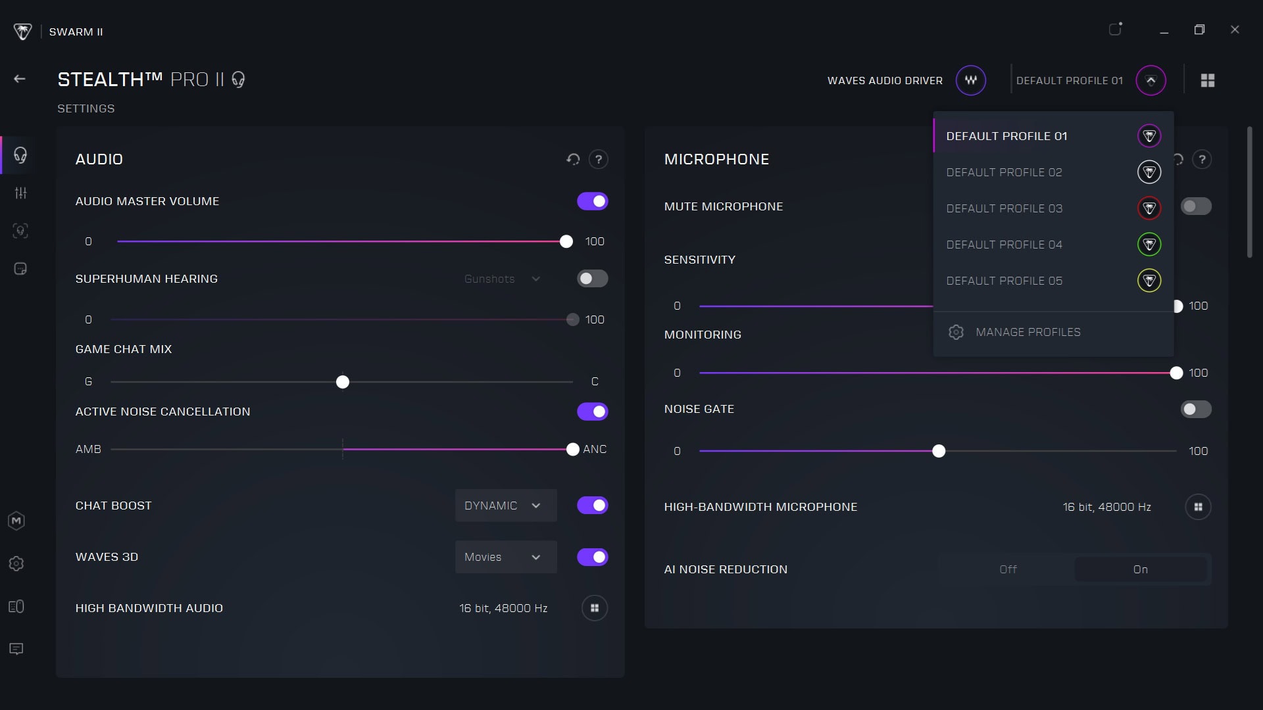Click the AMB to ANC slider handle
Image resolution: width=1263 pixels, height=710 pixels.
573,450
